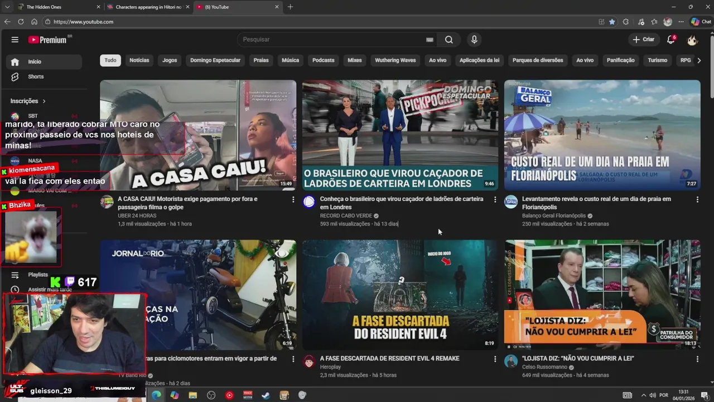714x402 pixels.
Task: Open options menu for Resident Evil 4 video
Action: point(495,359)
